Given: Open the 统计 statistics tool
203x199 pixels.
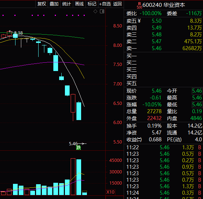Looking at the screenshot, I should pos(67,4).
